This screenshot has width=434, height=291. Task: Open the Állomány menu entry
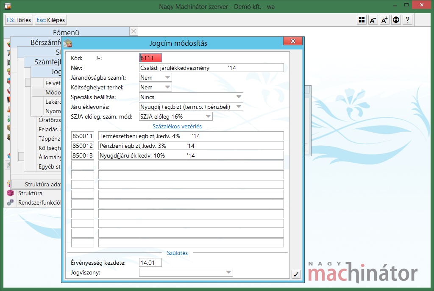pyautogui.click(x=50, y=157)
